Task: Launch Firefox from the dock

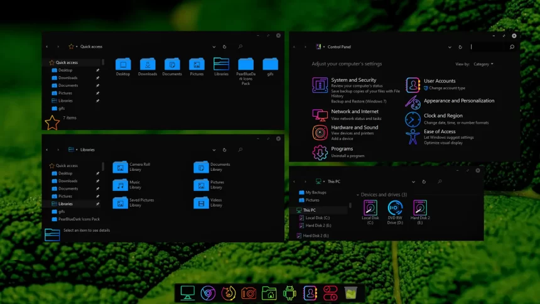Action: tap(229, 293)
